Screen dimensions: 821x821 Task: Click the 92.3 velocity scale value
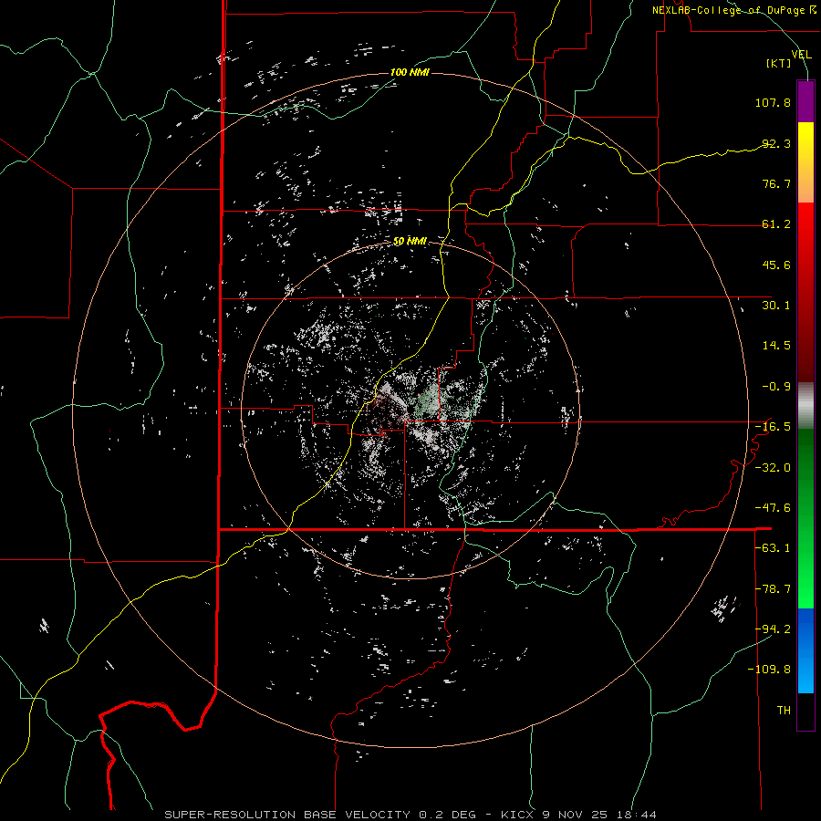[776, 143]
